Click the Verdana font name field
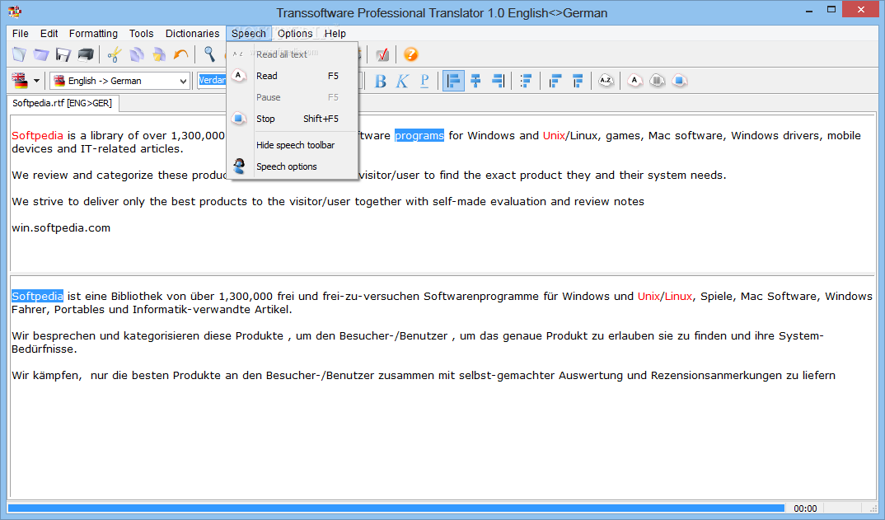Viewport: 885px width, 520px height. (213, 81)
